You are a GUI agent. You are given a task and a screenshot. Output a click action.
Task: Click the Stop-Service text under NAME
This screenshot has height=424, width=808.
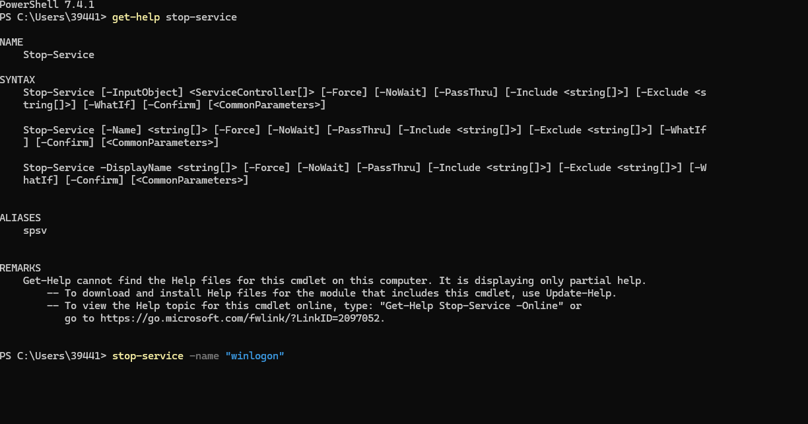click(x=59, y=55)
